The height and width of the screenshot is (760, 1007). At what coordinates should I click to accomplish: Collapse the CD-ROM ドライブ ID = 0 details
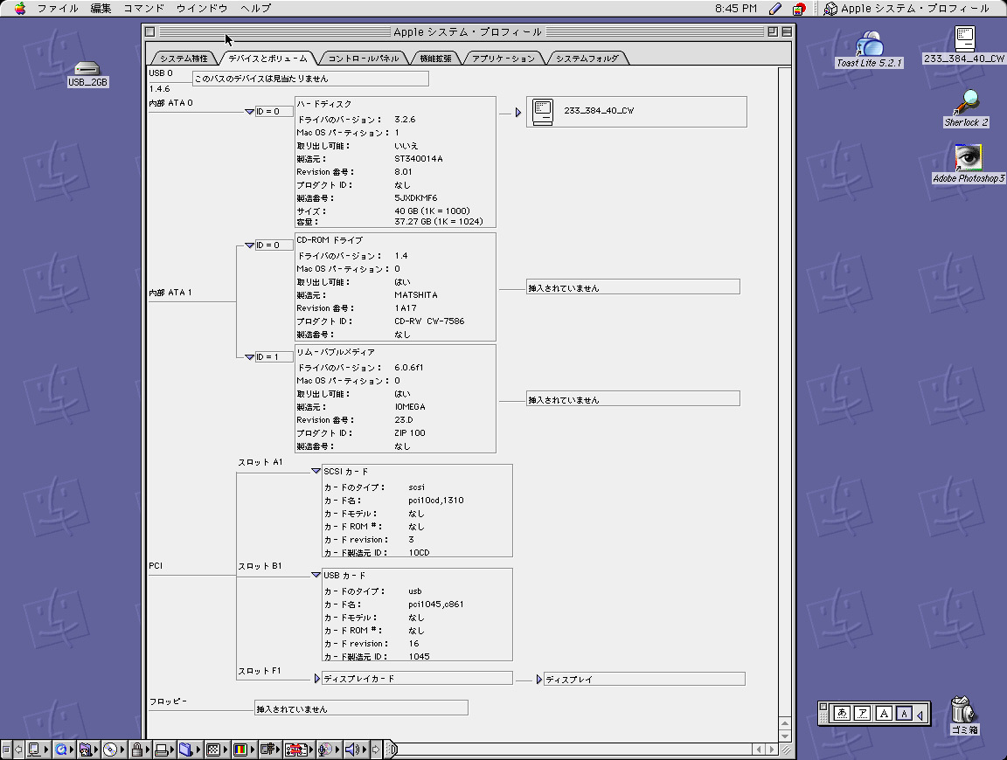pyautogui.click(x=250, y=245)
